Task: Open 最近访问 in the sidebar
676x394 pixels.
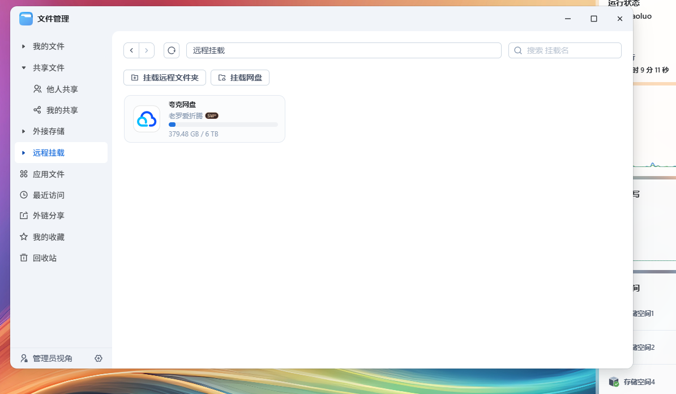Action: 49,195
